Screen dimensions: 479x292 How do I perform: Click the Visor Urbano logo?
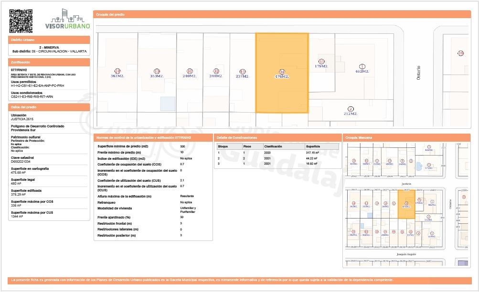67,20
